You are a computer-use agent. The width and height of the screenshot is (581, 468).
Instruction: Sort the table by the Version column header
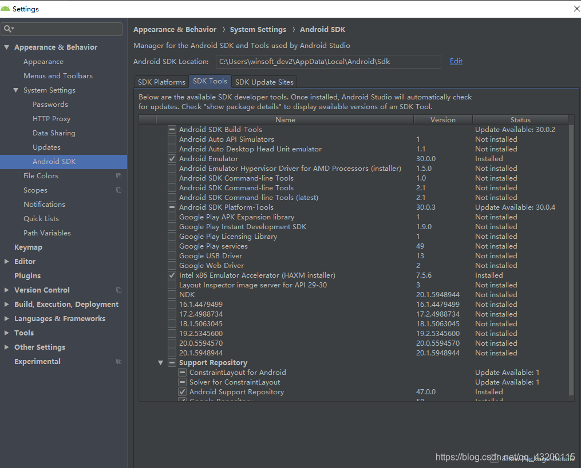point(443,119)
